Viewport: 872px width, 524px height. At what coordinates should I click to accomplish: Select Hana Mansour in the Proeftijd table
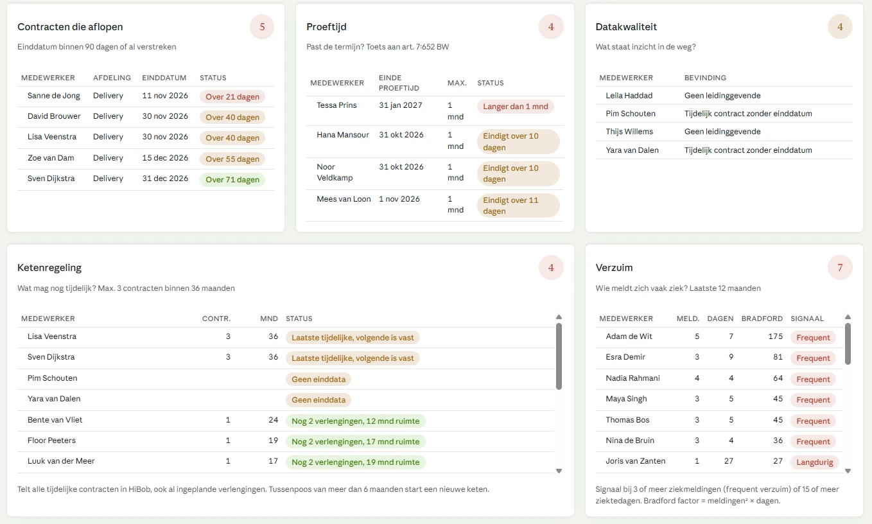tap(343, 135)
